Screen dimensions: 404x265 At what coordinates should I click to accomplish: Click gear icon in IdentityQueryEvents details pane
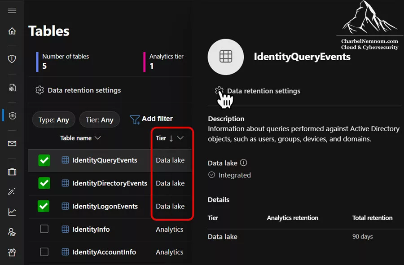[219, 91]
